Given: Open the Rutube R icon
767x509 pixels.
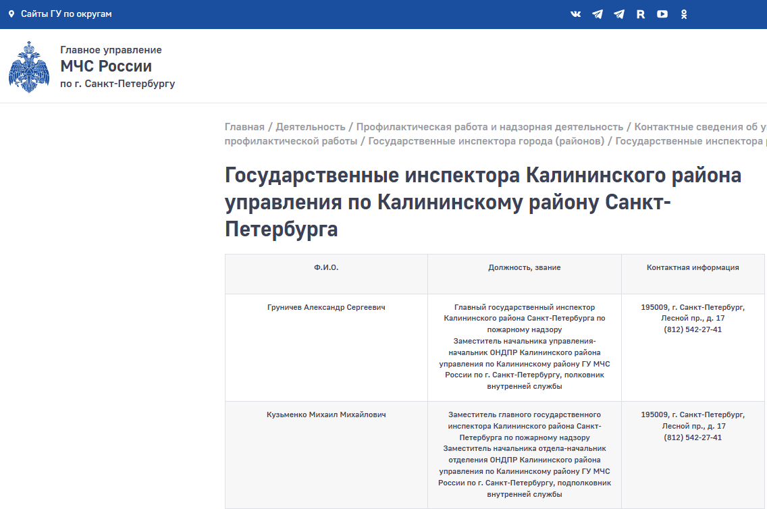Looking at the screenshot, I should [640, 14].
